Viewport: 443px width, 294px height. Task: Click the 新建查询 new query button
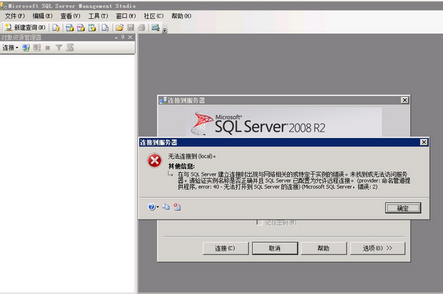[25, 27]
